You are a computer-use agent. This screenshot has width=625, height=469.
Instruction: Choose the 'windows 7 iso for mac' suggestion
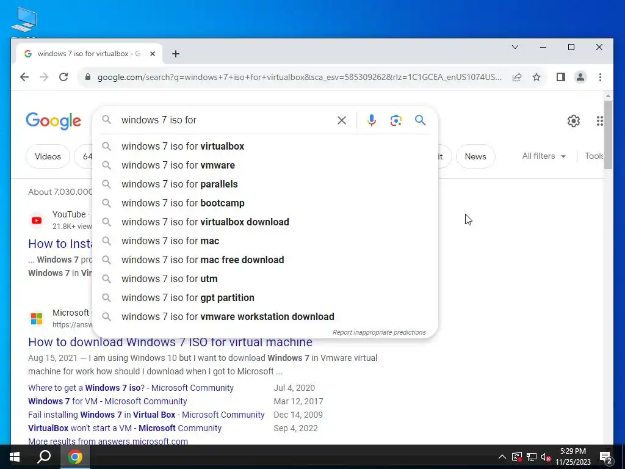click(265, 241)
